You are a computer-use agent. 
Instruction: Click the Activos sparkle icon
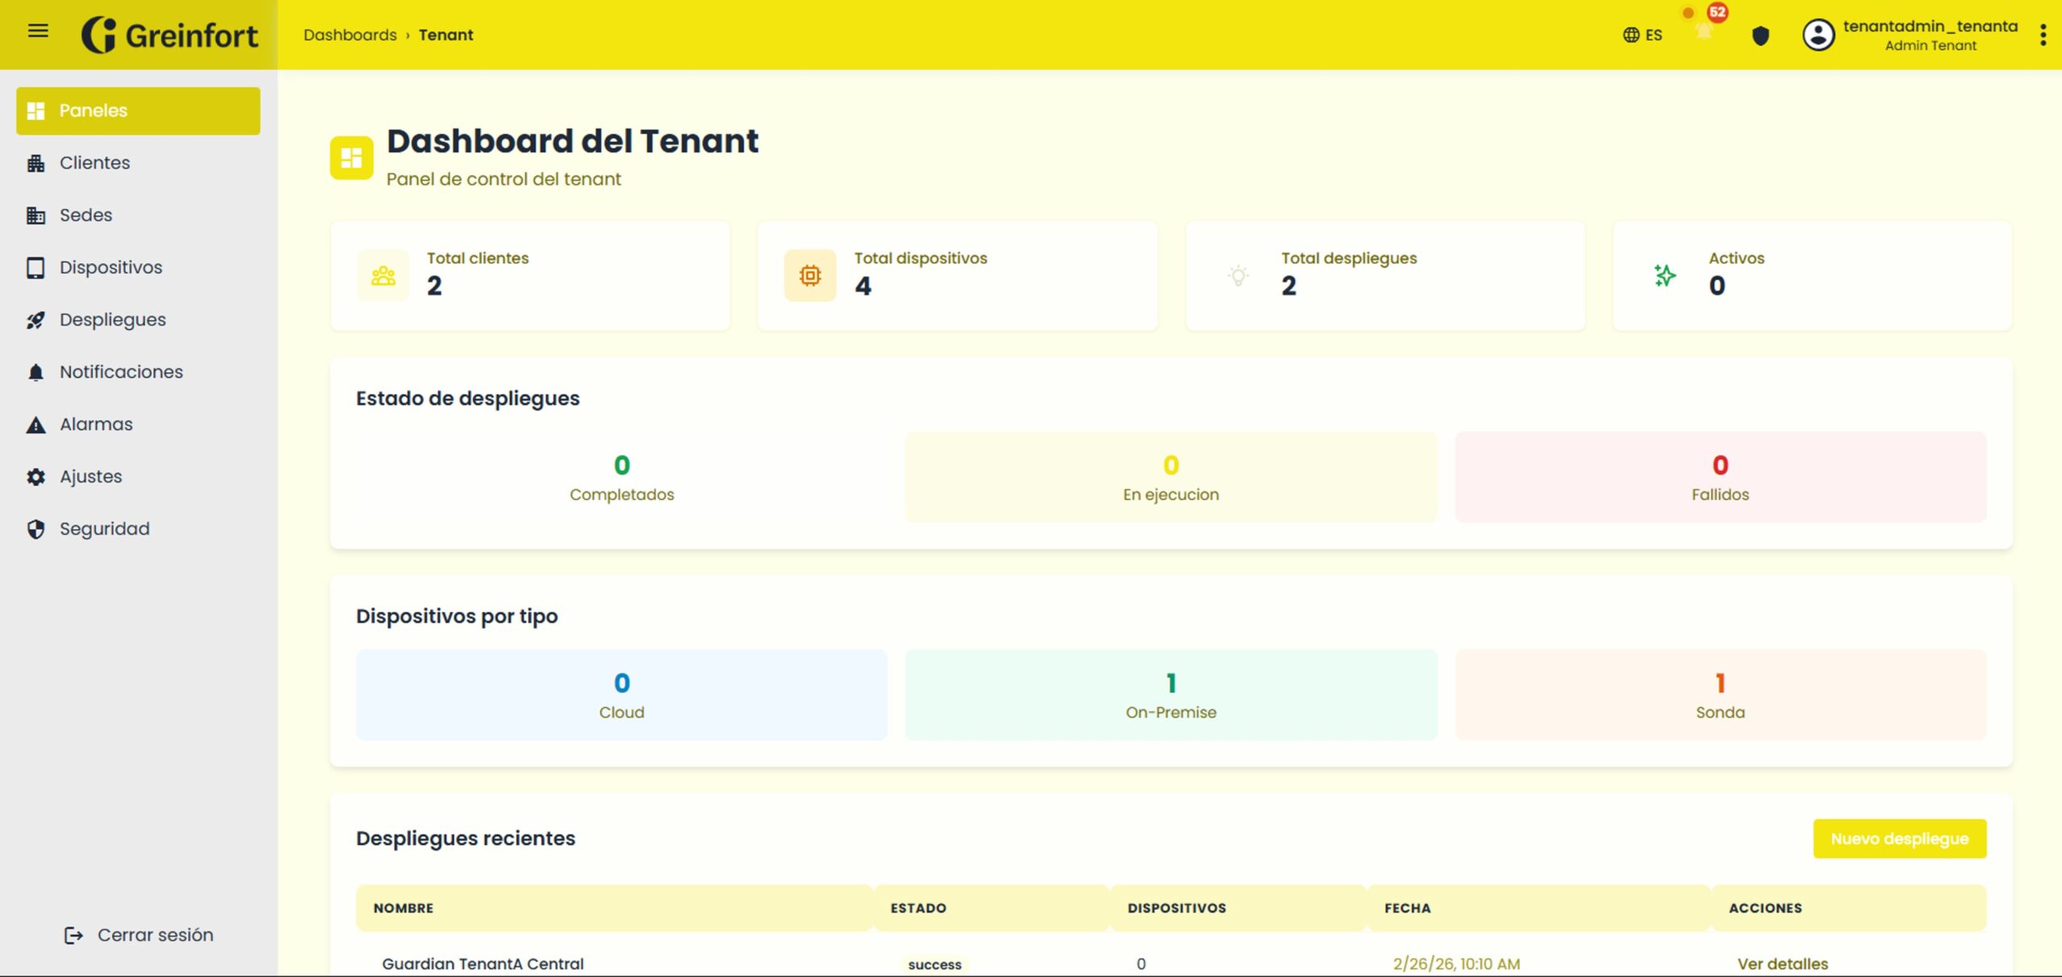tap(1665, 276)
